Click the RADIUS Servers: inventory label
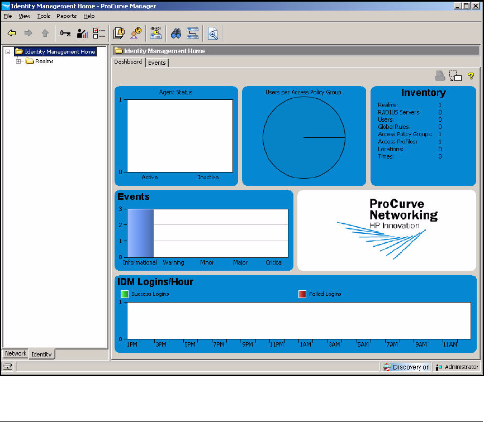Image resolution: width=484 pixels, height=422 pixels. point(399,112)
